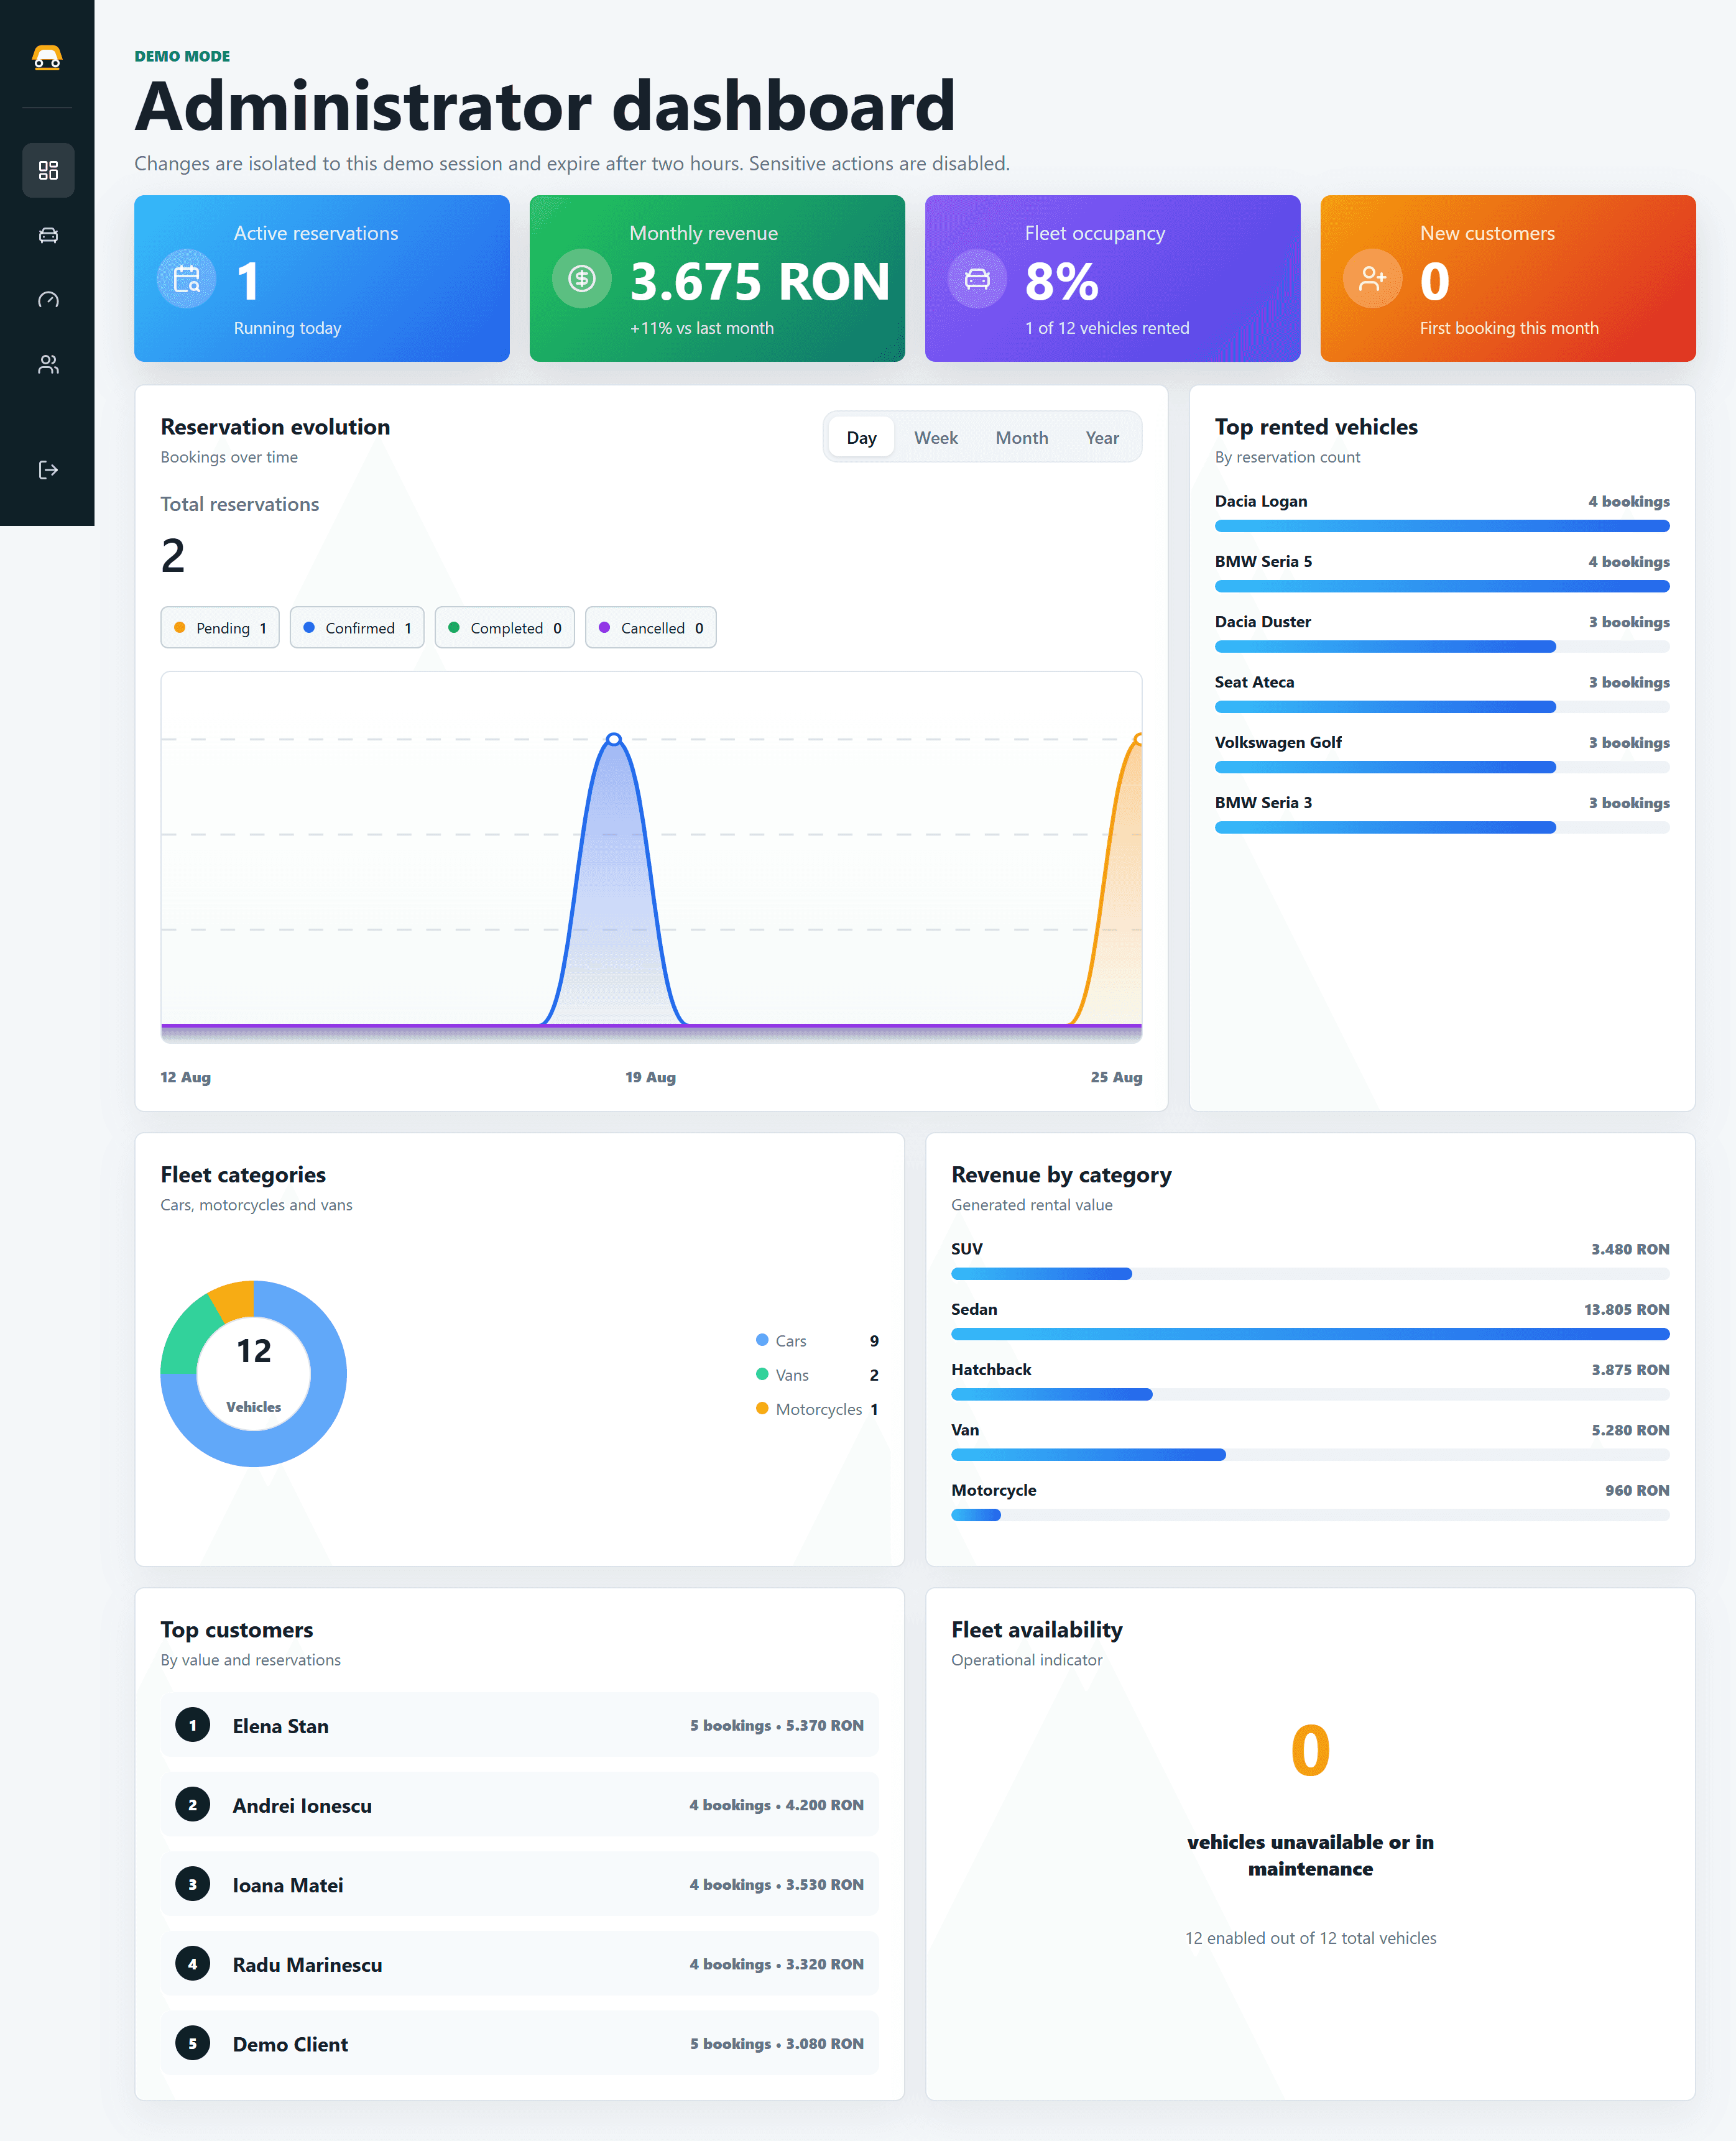Toggle the Cancelled status filter chip

tap(651, 628)
